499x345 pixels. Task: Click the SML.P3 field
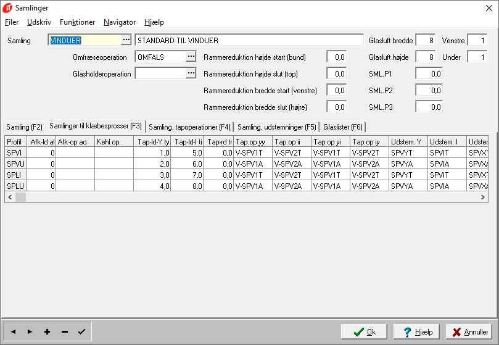429,107
